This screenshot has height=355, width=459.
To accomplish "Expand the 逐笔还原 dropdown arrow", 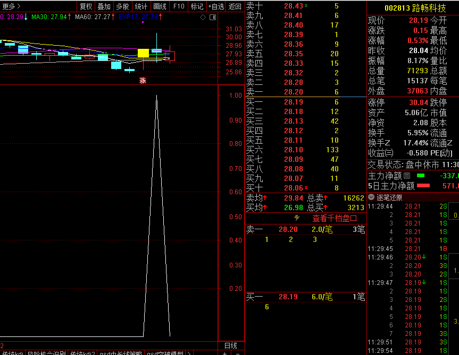I will click(x=371, y=197).
